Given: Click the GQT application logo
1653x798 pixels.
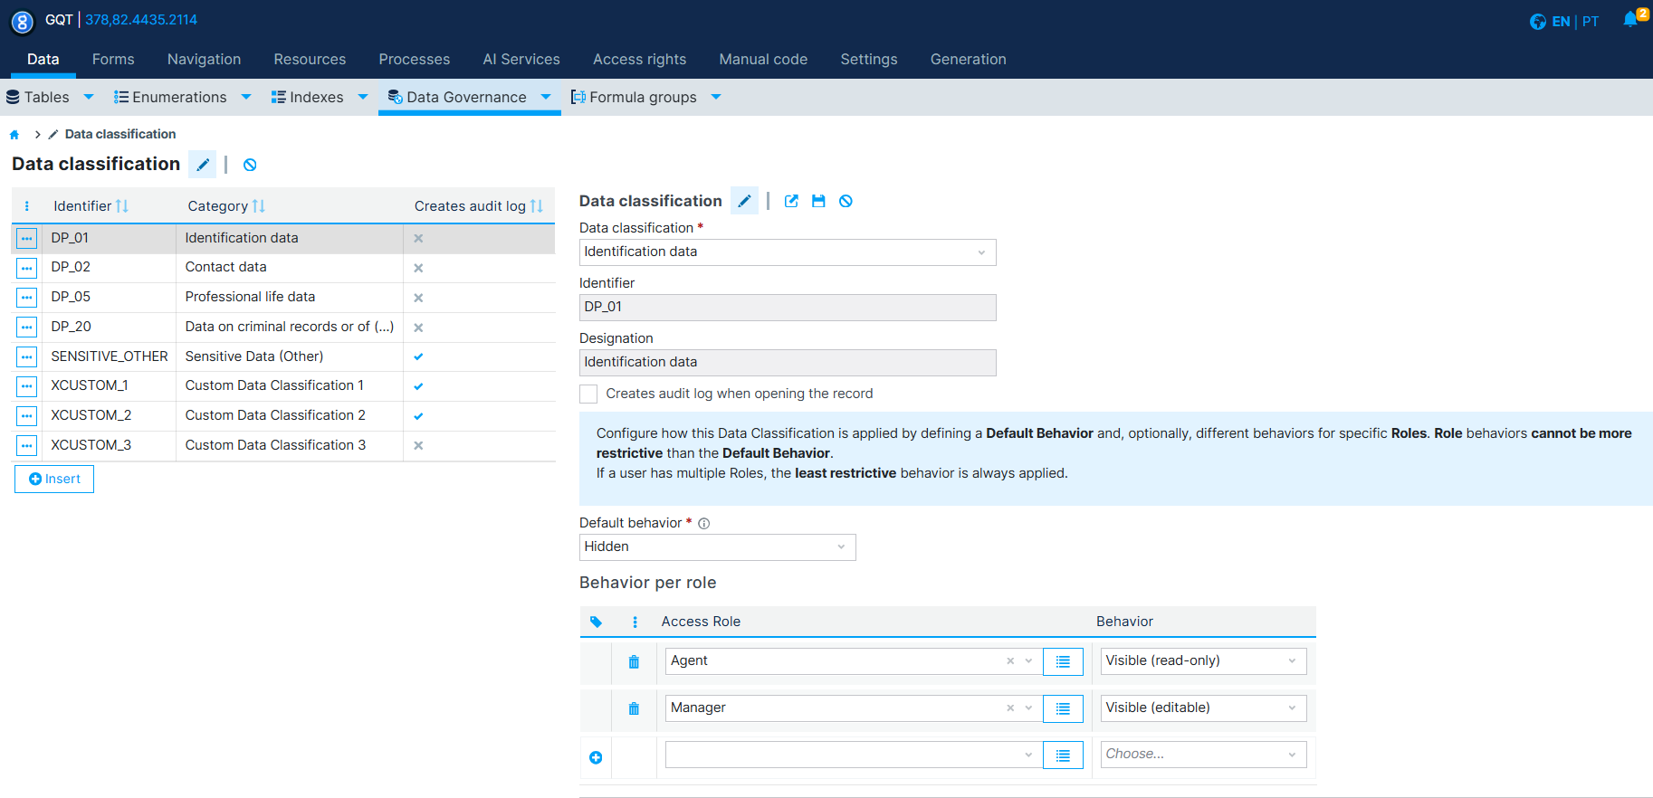Looking at the screenshot, I should click(x=22, y=22).
